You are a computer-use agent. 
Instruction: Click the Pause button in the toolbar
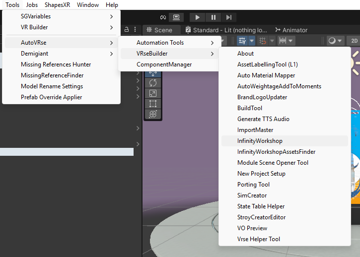pyautogui.click(x=214, y=17)
